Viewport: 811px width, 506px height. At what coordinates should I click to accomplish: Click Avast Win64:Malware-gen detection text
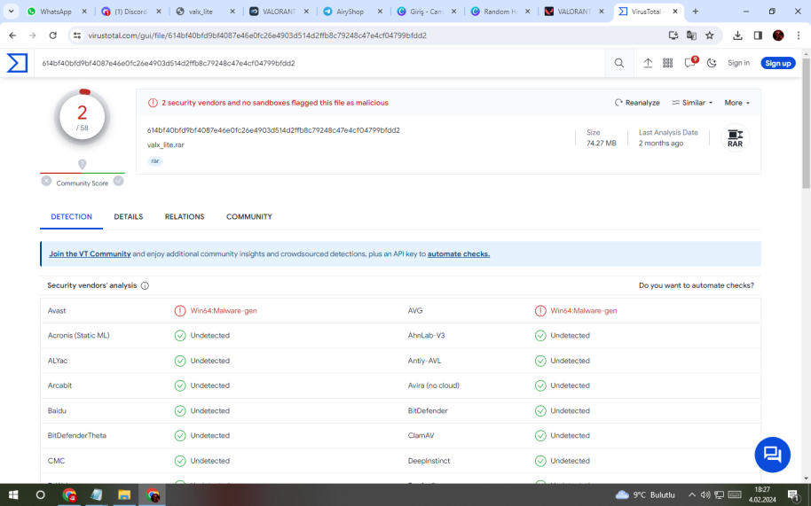click(x=224, y=311)
